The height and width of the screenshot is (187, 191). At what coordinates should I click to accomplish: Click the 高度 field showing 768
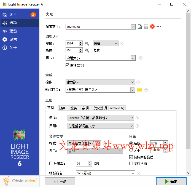72,50
